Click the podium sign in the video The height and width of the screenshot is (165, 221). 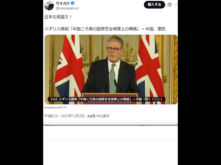[110, 99]
